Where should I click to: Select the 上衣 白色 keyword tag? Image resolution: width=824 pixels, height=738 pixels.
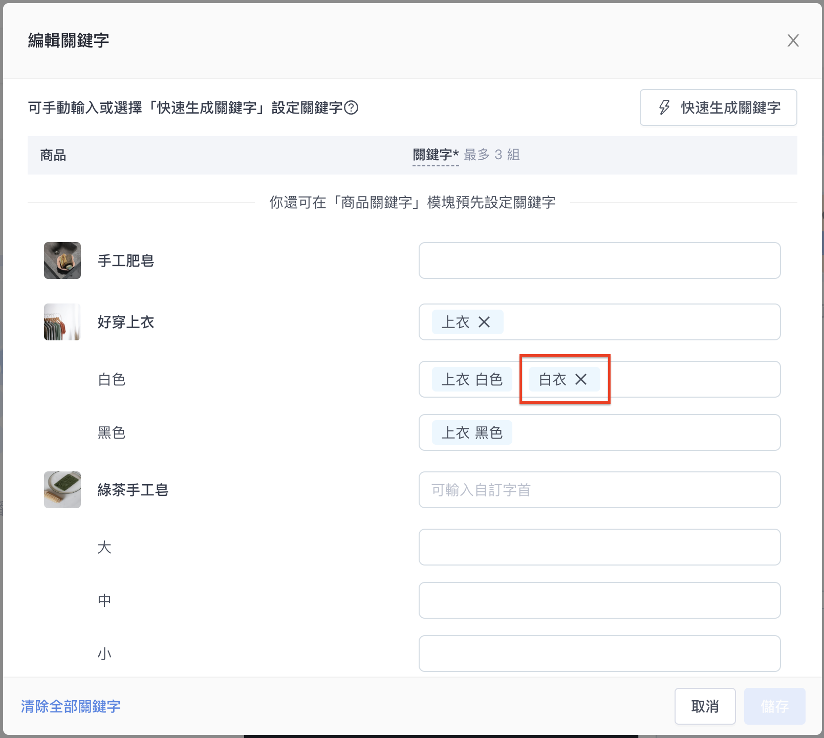[472, 379]
